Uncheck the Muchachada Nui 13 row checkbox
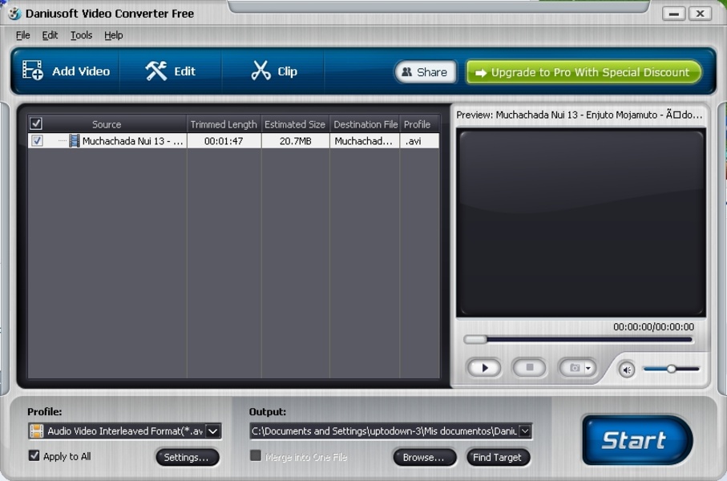The height and width of the screenshot is (481, 727). point(37,140)
